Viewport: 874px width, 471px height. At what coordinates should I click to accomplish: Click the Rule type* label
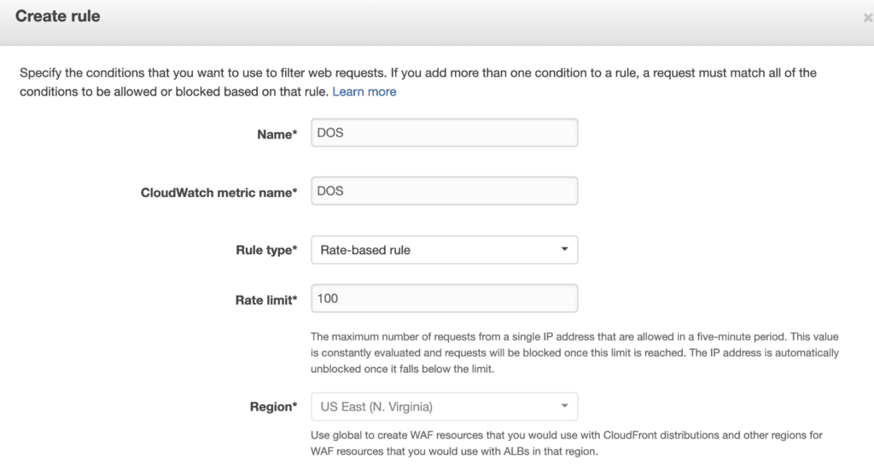click(x=266, y=250)
